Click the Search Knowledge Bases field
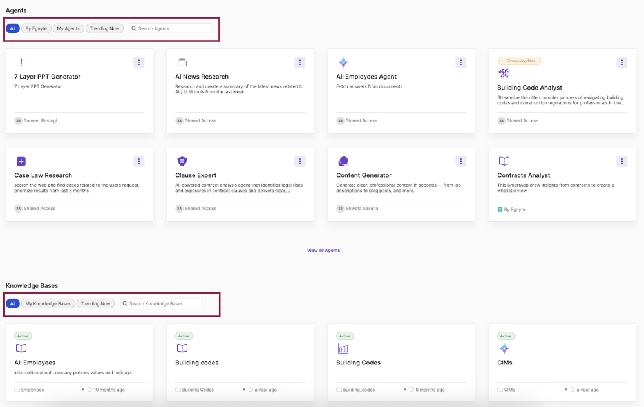This screenshot has width=644, height=407. click(x=164, y=303)
